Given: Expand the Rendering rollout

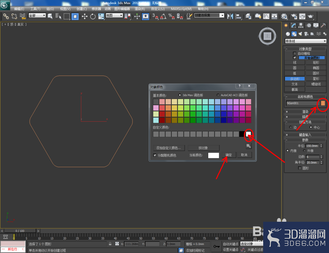Looking at the screenshot, I should pyautogui.click(x=305, y=112).
